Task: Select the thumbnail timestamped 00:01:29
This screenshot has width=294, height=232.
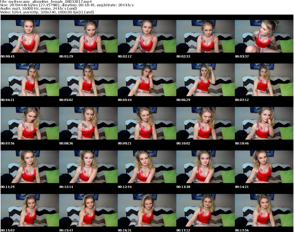Action: (x=88, y=36)
